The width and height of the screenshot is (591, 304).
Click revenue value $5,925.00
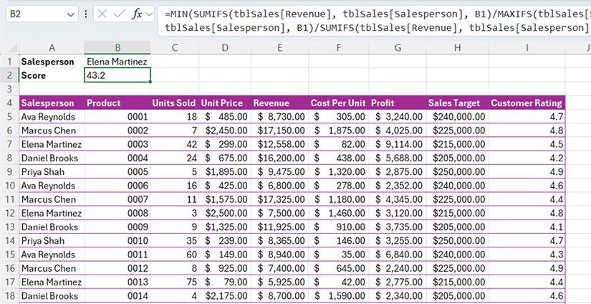[282, 282]
